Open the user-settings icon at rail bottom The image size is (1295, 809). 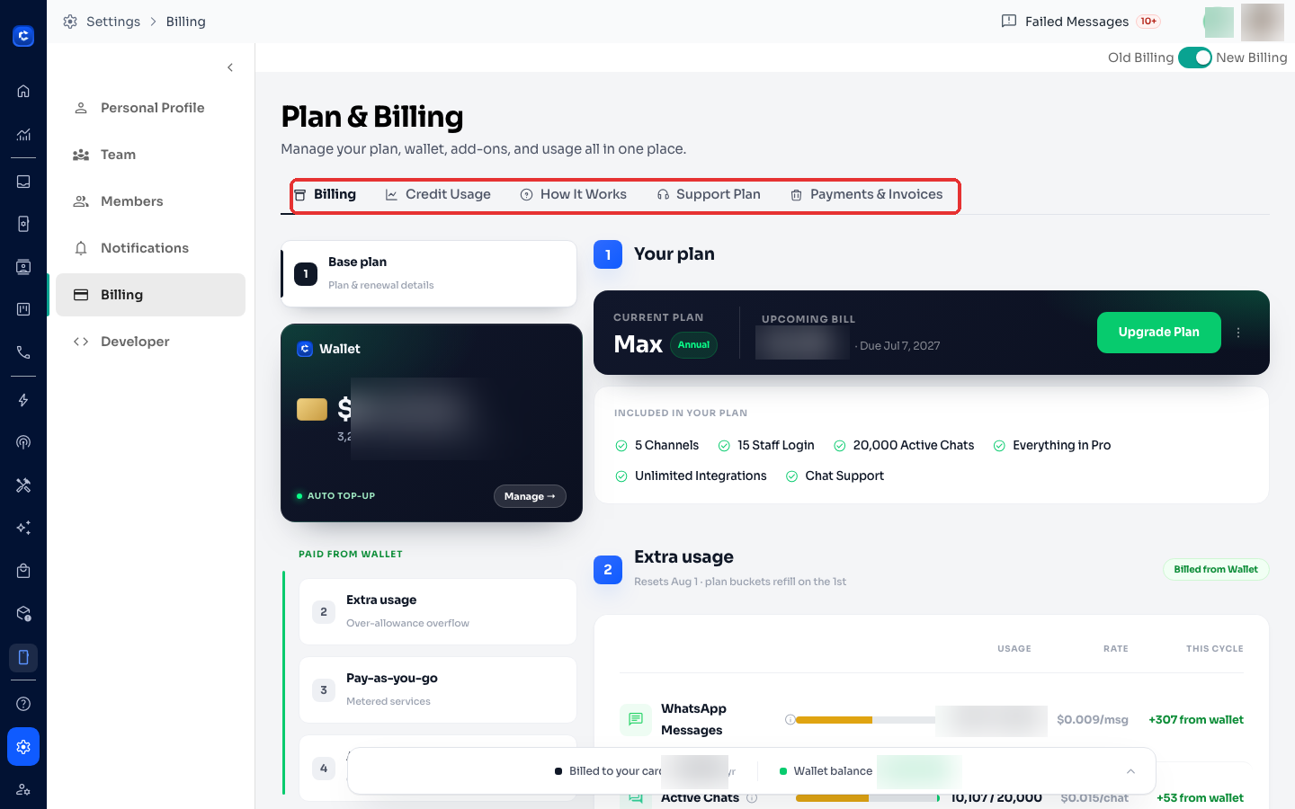pos(23,789)
